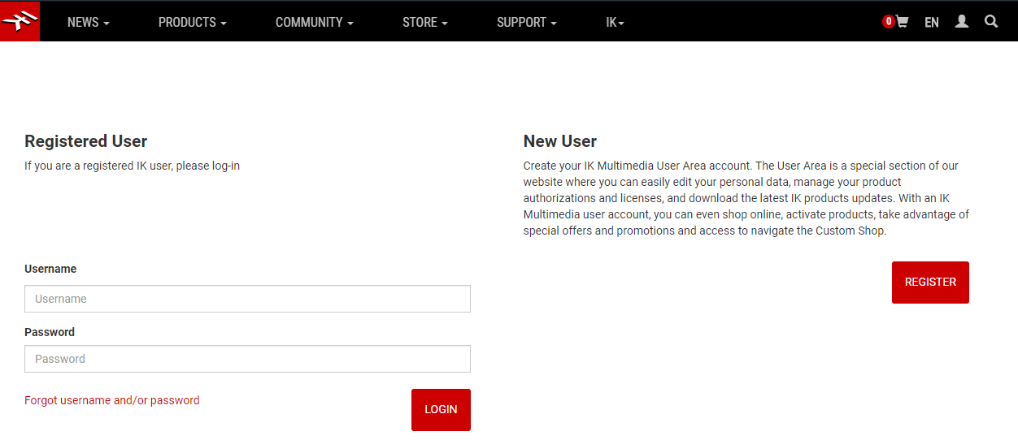This screenshot has height=440, width=1018.
Task: Open the EN language selector
Action: point(932,23)
